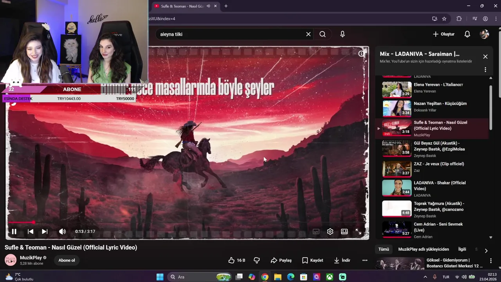Go to the previous video in playlist

31,231
